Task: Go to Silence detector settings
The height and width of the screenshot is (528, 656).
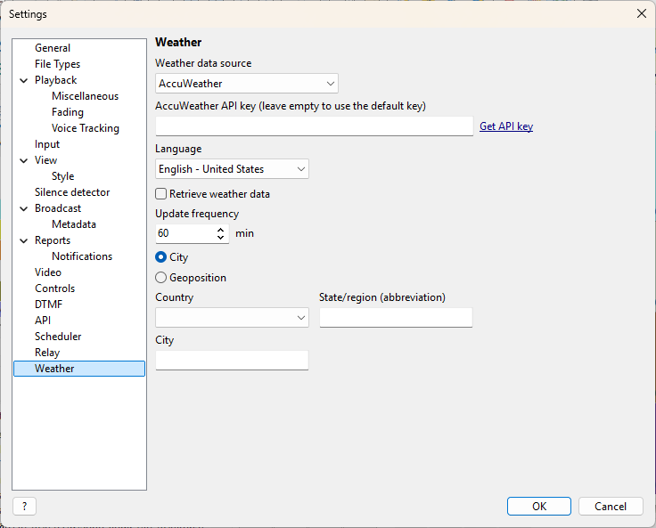Action: pos(72,192)
